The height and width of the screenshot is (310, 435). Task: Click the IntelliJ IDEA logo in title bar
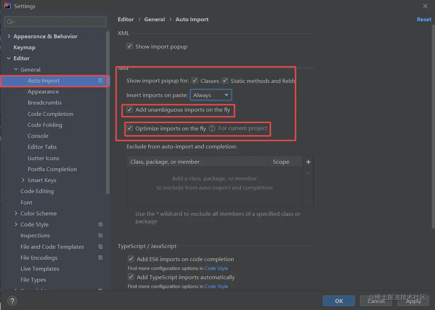(x=7, y=6)
